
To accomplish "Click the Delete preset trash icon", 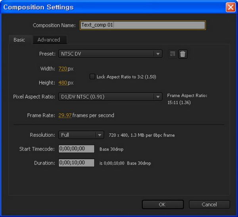I will (183, 54).
